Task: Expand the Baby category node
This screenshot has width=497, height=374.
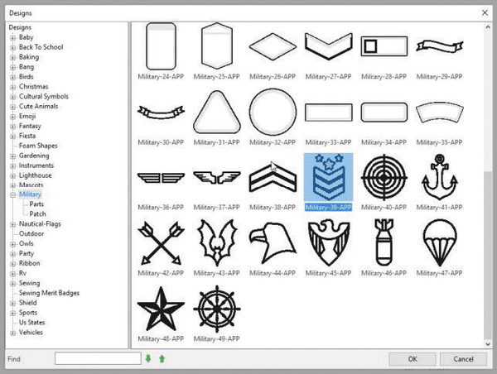Action: [12, 37]
